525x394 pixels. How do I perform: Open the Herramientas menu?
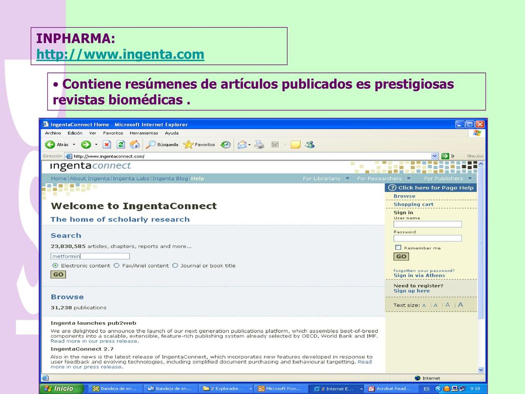click(144, 133)
